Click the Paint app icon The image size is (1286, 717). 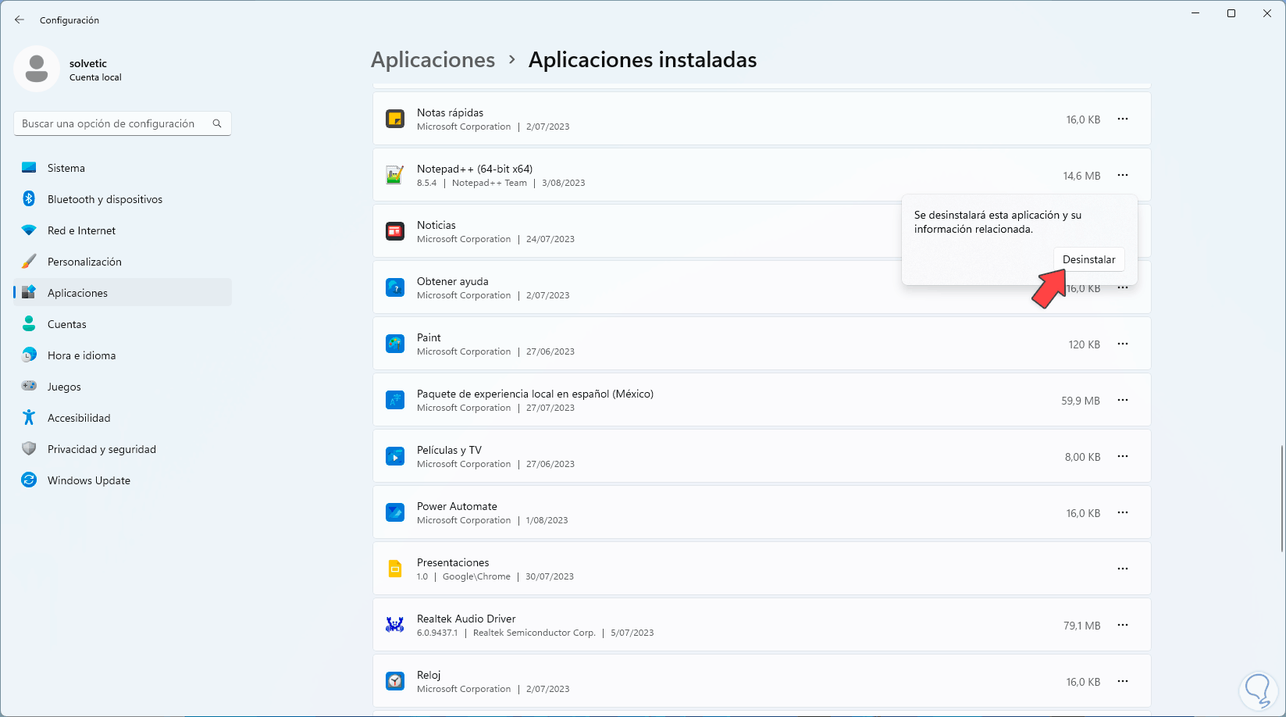[x=395, y=344]
